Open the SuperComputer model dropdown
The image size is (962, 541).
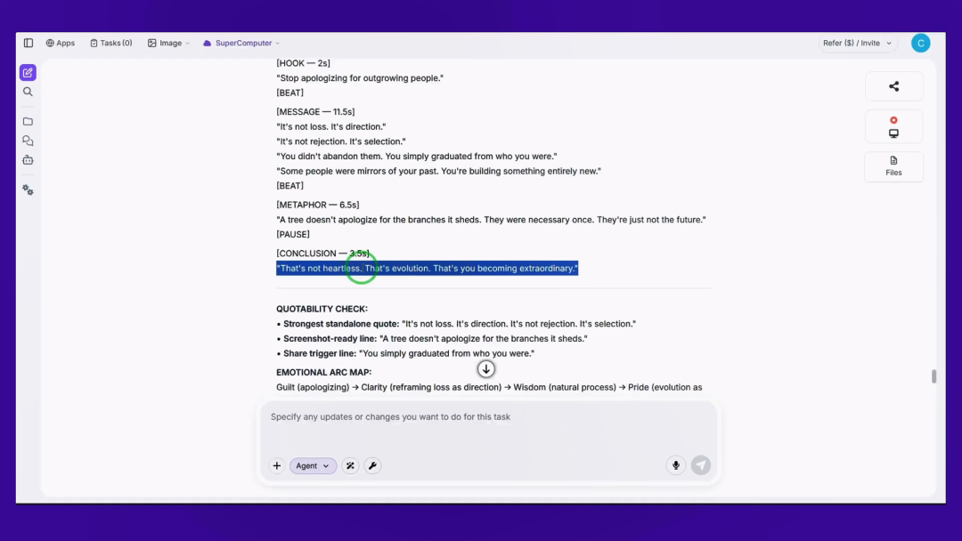click(x=241, y=43)
